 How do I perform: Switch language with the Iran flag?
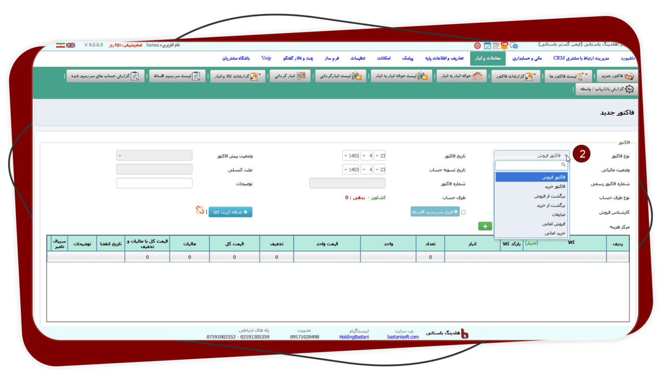coord(60,45)
